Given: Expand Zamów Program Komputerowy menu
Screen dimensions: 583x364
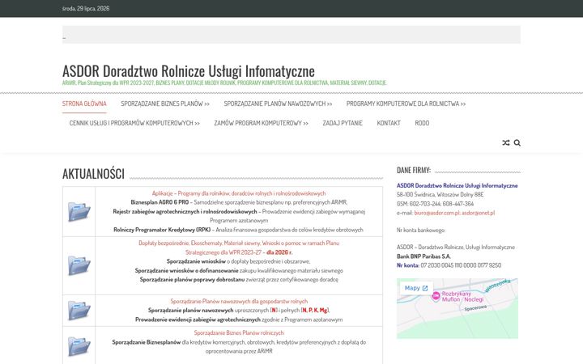Looking at the screenshot, I should (261, 123).
